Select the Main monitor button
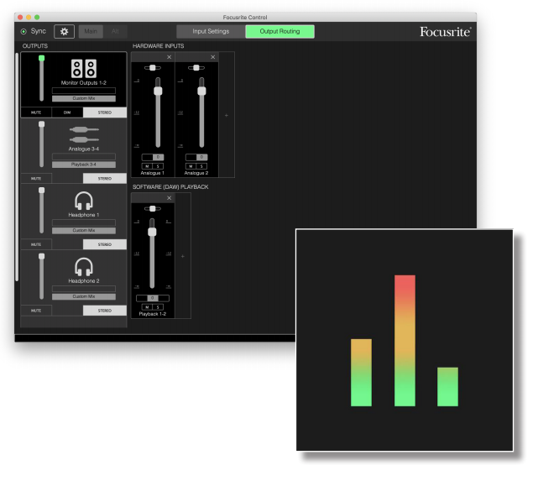The height and width of the screenshot is (481, 538). point(91,32)
